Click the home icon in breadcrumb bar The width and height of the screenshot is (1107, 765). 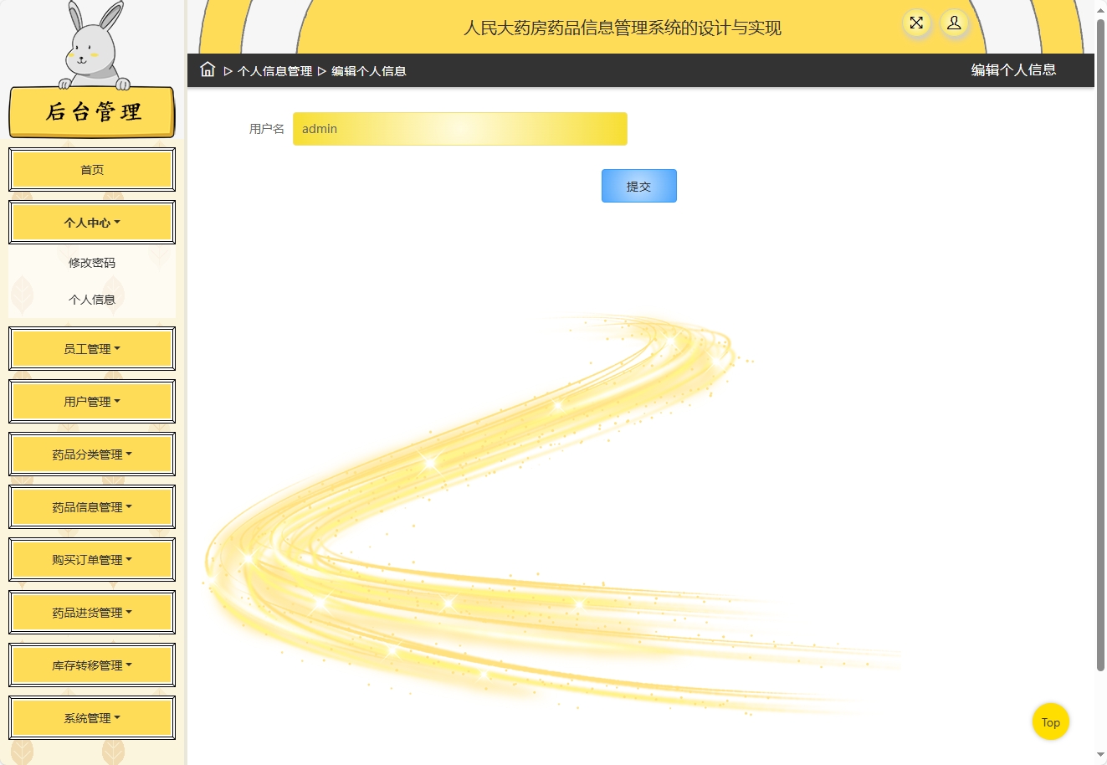[208, 69]
